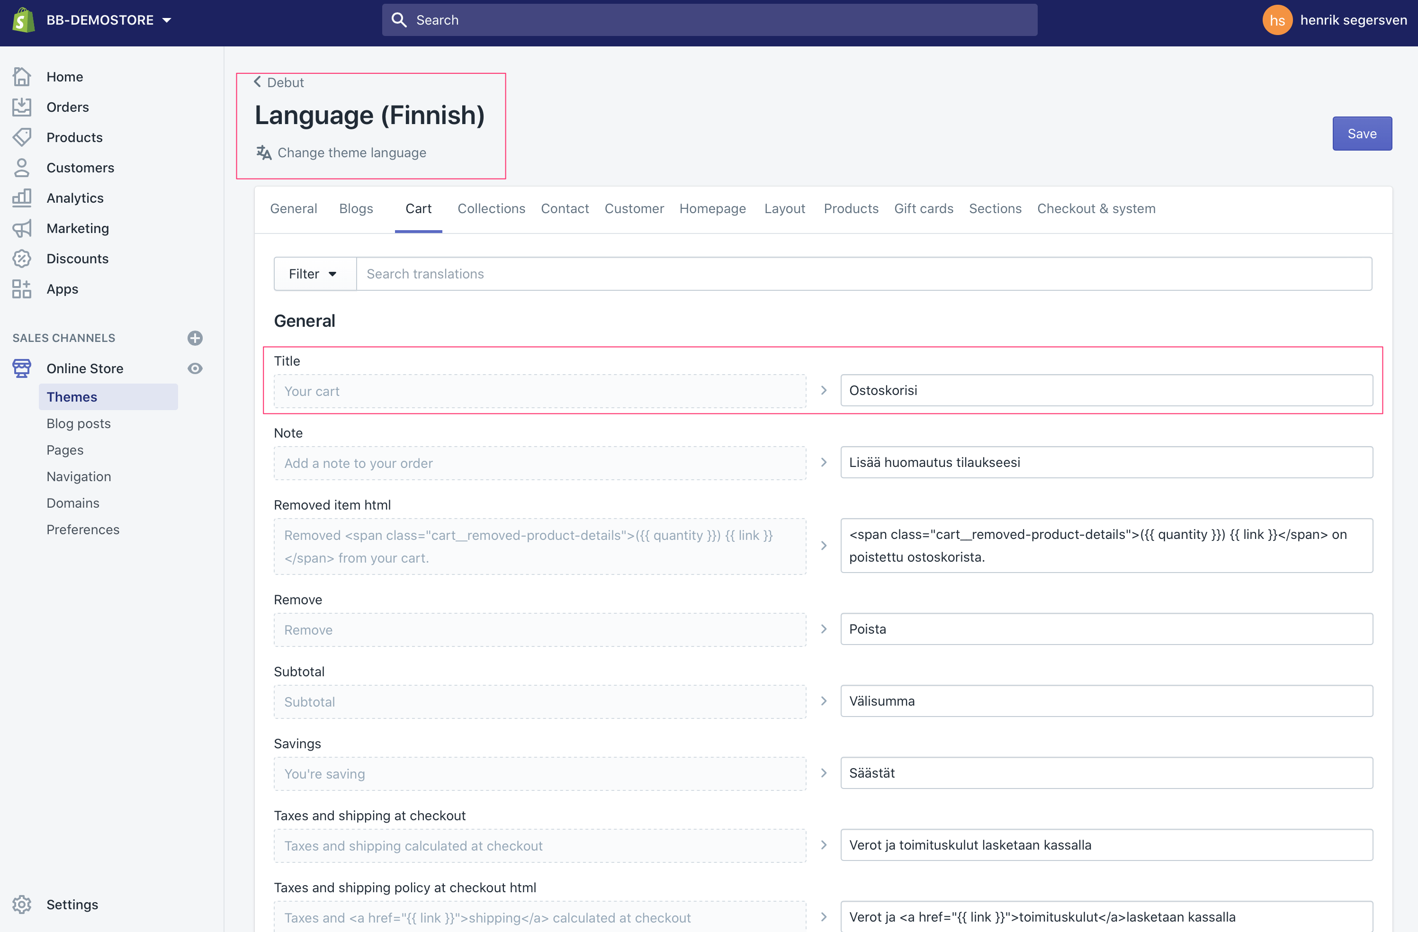This screenshot has height=932, width=1418.
Task: Open the hs user avatar menu
Action: point(1277,20)
